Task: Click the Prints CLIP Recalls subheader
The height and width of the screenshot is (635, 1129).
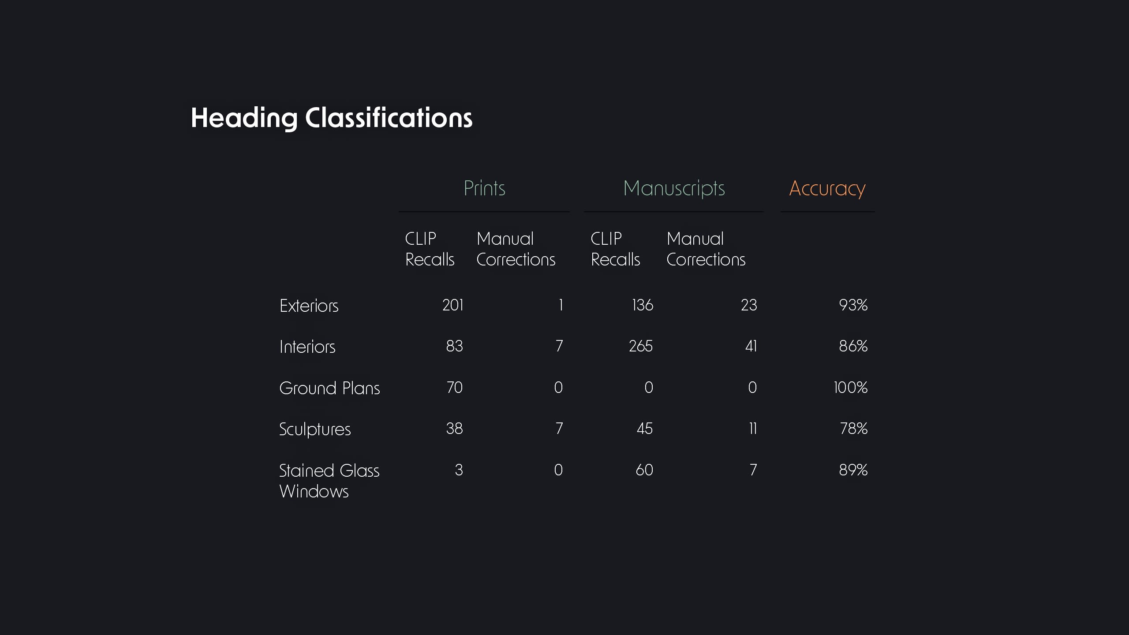Action: tap(430, 249)
